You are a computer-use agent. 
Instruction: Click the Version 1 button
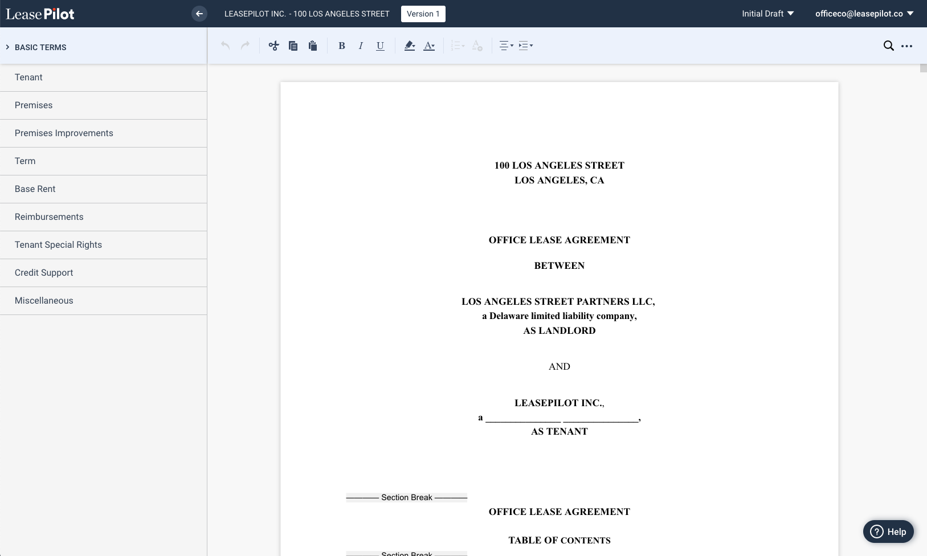pos(423,13)
